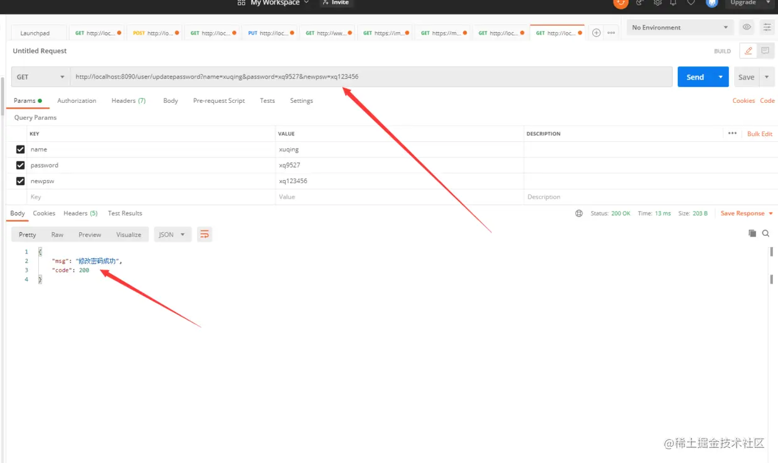
Task: Open the Headers (7) request tab
Action: (x=129, y=100)
